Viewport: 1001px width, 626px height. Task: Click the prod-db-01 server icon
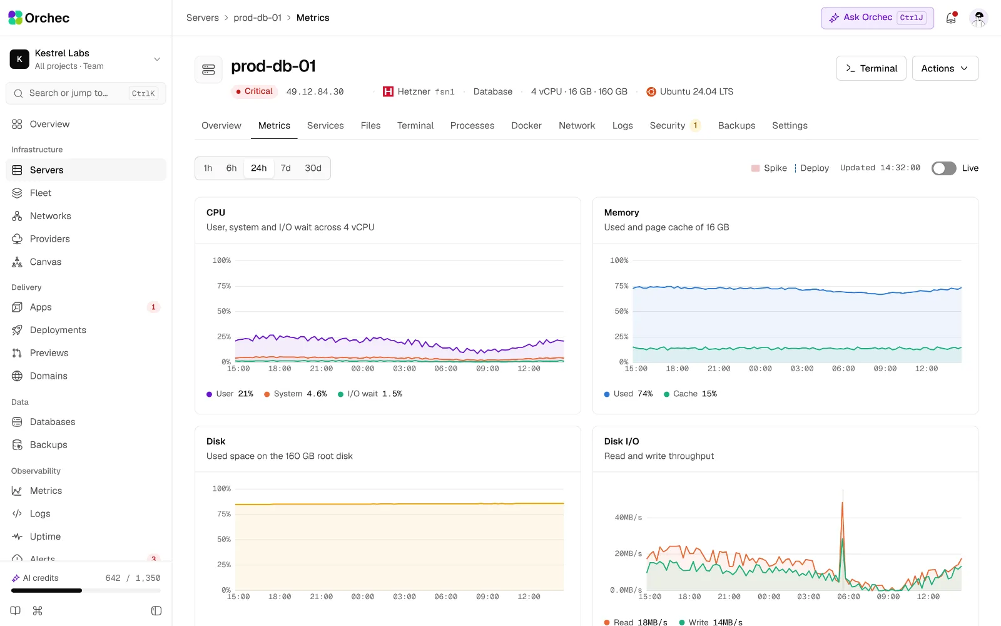coord(208,69)
